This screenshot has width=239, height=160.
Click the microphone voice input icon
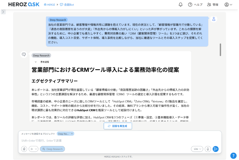(208, 149)
